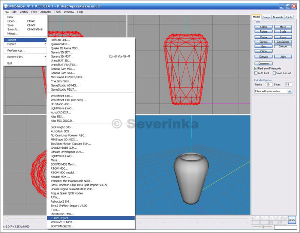Enable Snap To Grid checkbox
Screen dimensions: 300x233
click(274, 73)
